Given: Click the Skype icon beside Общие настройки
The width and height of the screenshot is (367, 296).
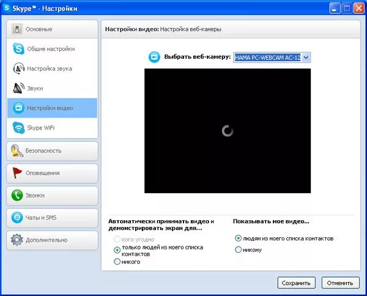Looking at the screenshot, I should click(x=18, y=49).
